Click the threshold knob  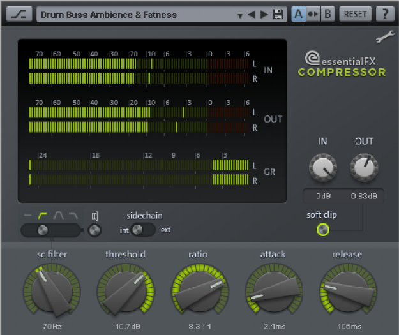pos(126,290)
